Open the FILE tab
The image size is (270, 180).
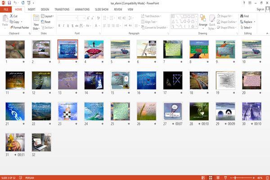coord(6,9)
